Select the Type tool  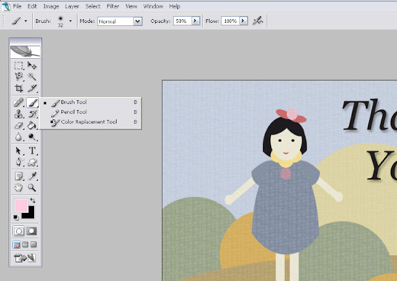[x=32, y=151]
